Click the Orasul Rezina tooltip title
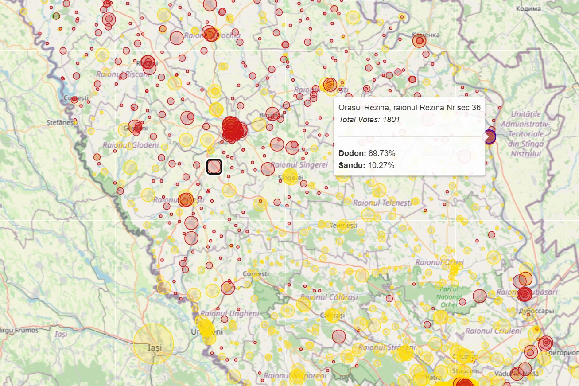Image resolution: width=579 pixels, height=386 pixels. click(x=409, y=106)
